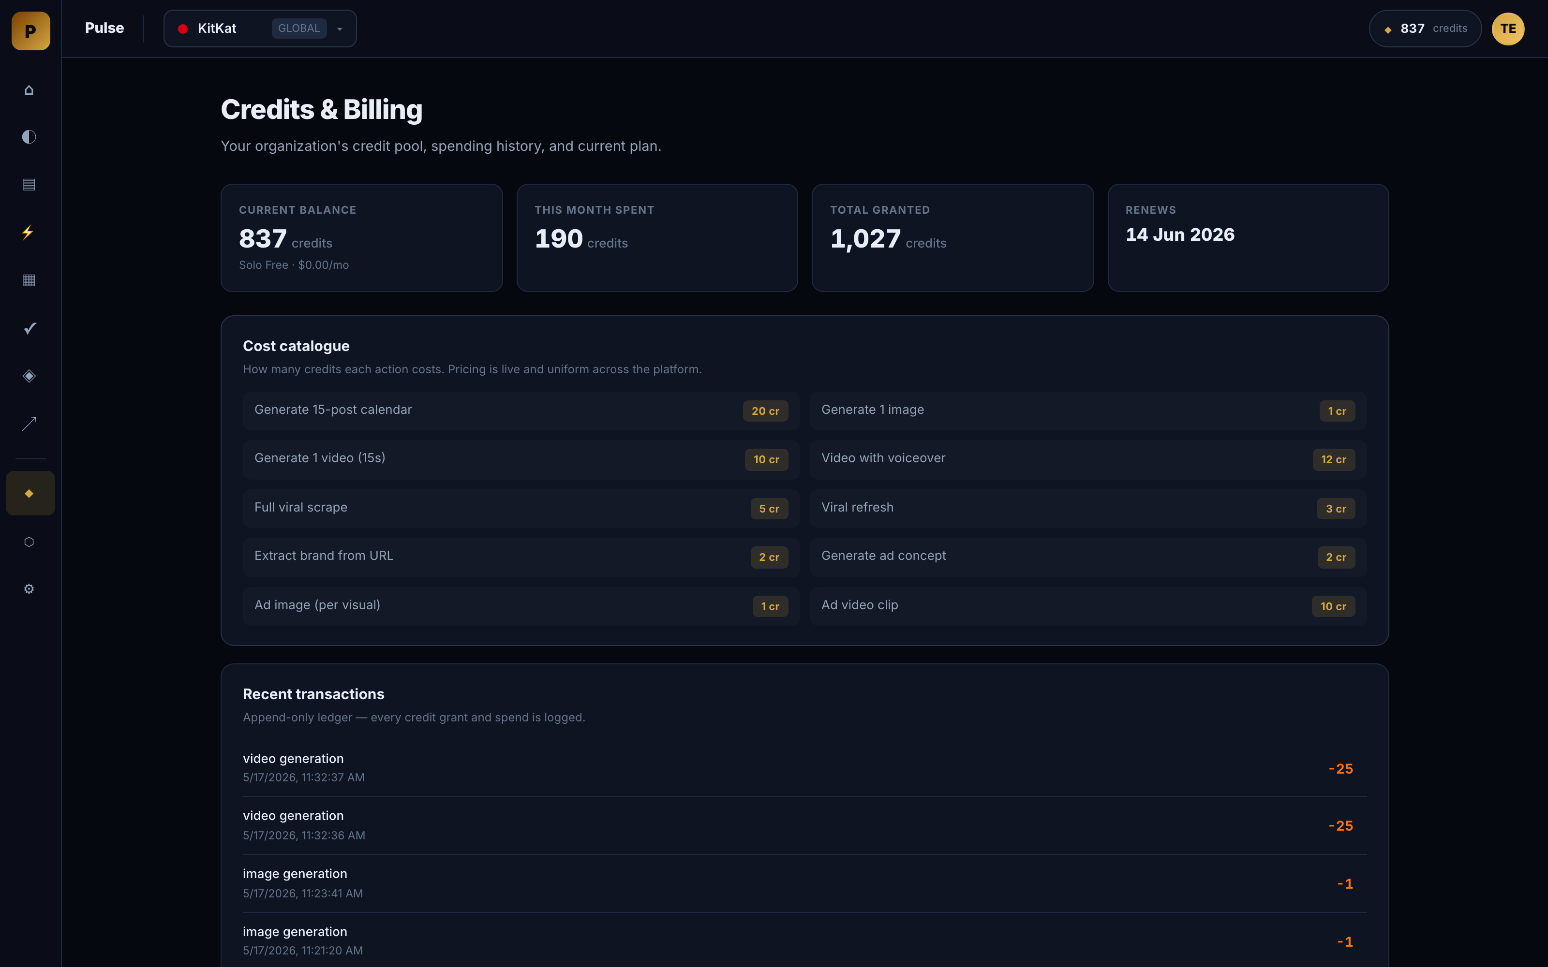Click the TE user avatar

(x=1508, y=29)
